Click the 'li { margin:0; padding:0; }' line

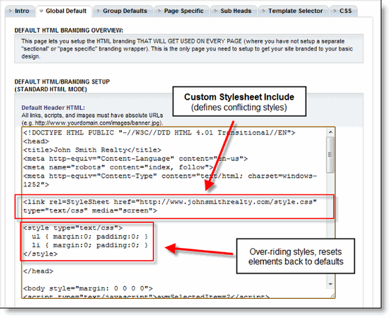coord(90,245)
